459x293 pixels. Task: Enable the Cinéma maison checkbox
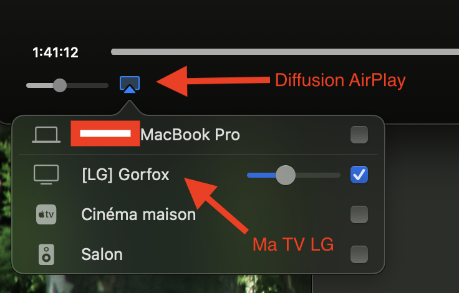(359, 215)
